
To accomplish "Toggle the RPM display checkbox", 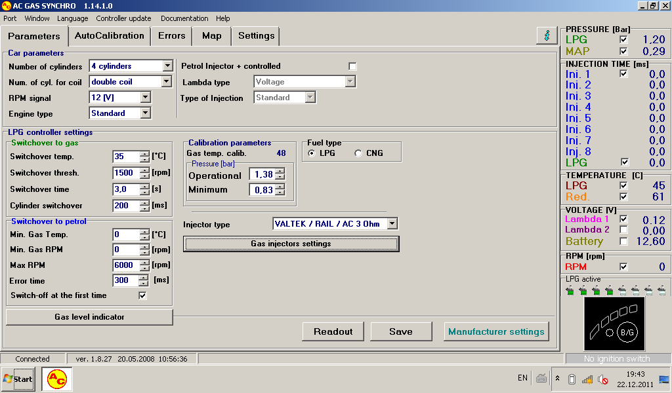I will click(623, 267).
